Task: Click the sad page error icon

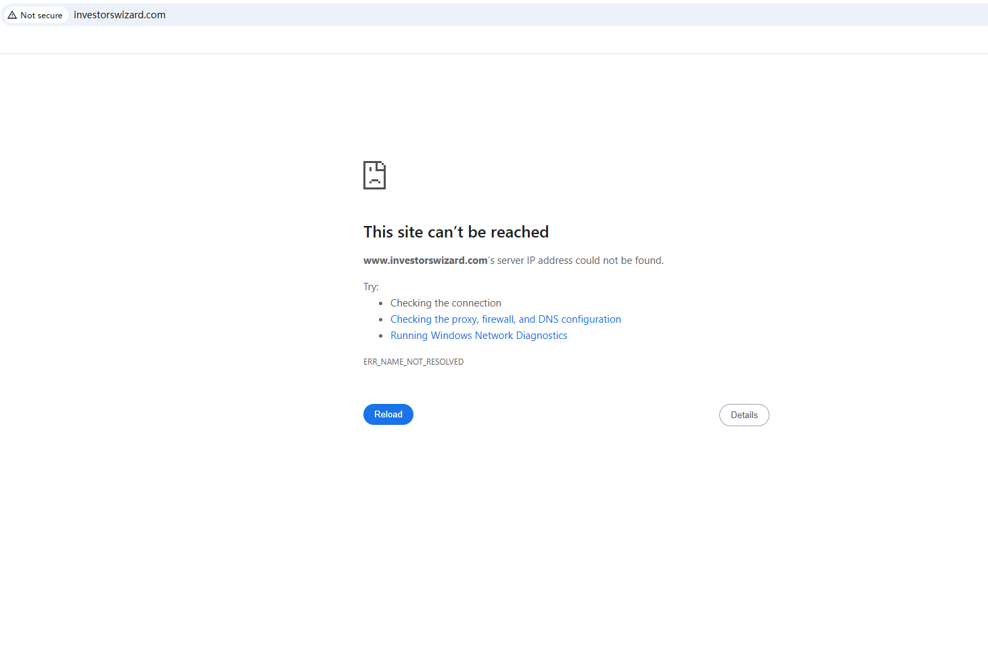Action: [x=374, y=175]
